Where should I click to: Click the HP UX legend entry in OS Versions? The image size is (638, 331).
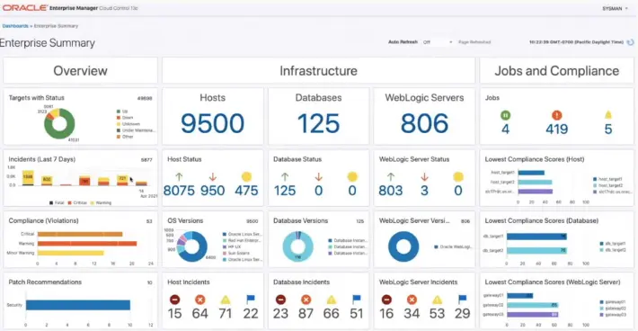232,246
